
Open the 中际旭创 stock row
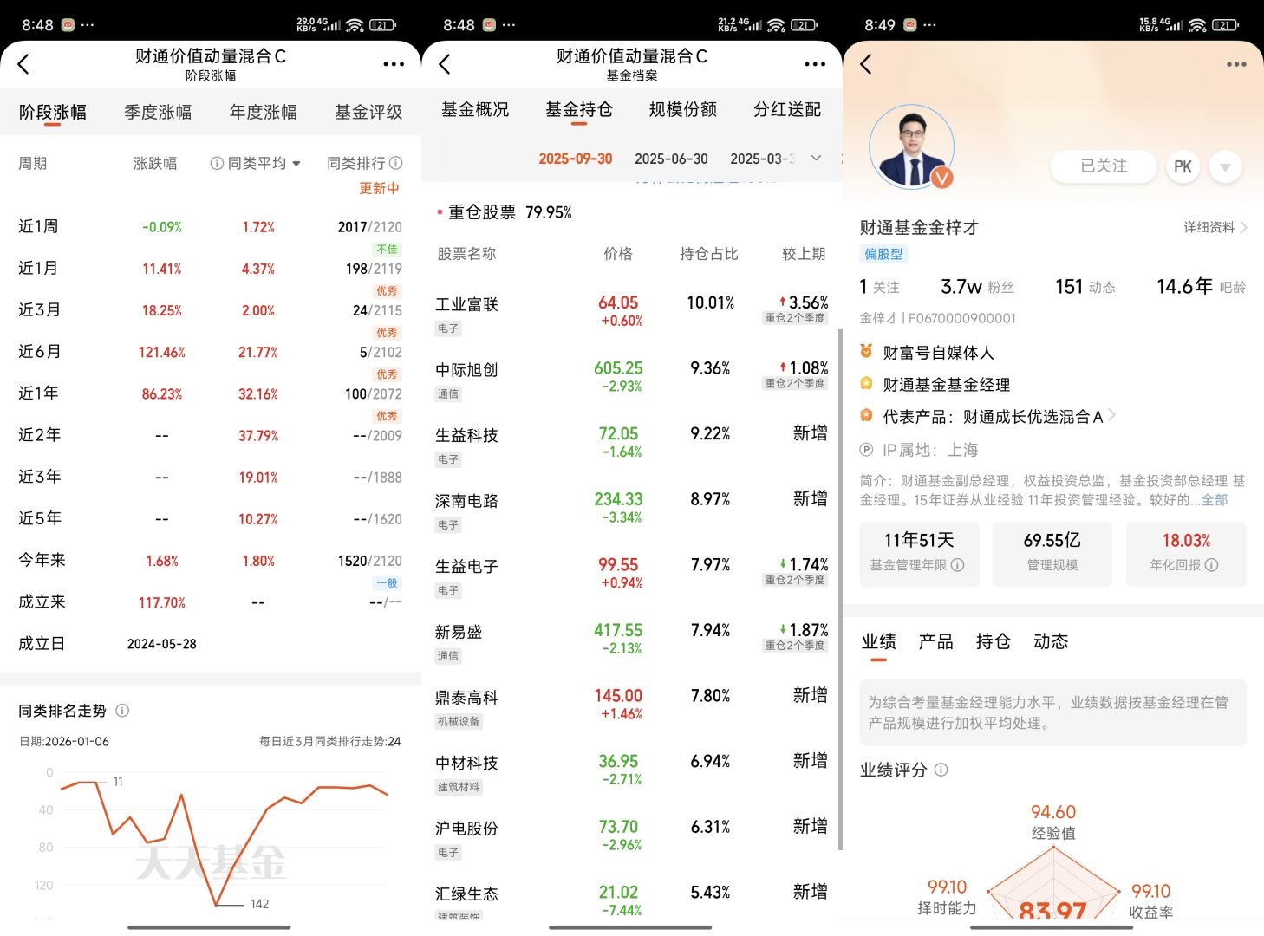coord(631,380)
